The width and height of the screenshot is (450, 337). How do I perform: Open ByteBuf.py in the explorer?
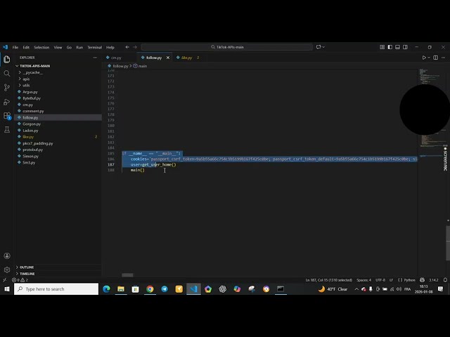coord(32,98)
